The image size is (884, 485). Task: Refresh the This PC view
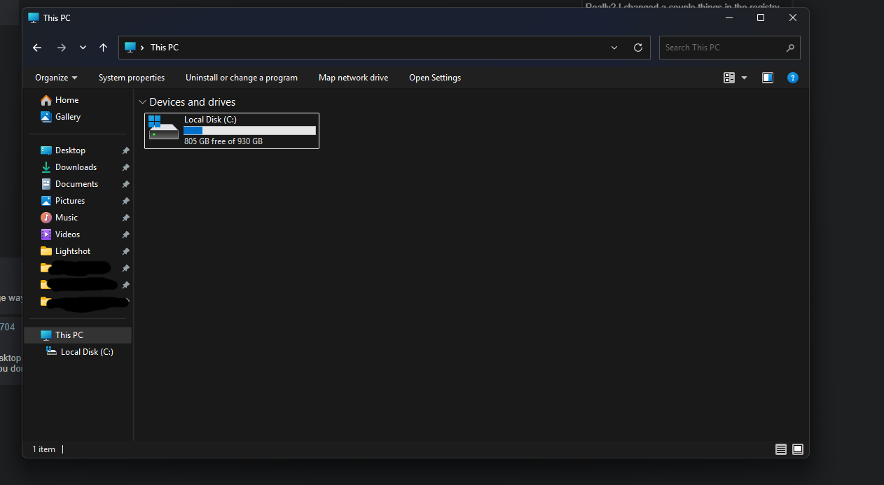click(x=638, y=48)
